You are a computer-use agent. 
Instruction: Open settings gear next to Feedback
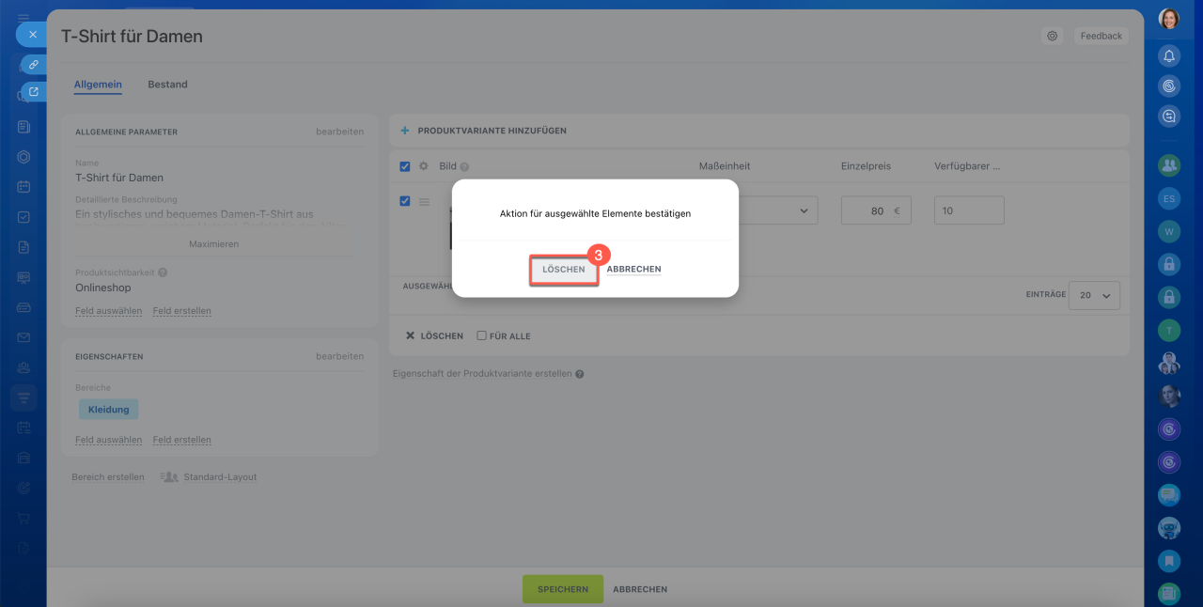[1052, 36]
